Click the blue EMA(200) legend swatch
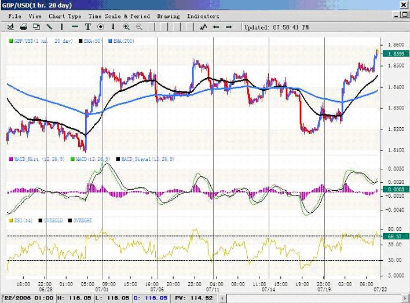The width and height of the screenshot is (410, 303). point(110,41)
